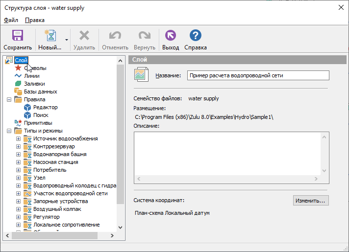
Task: Collapse the Типы и режимы node
Action: pos(9,131)
